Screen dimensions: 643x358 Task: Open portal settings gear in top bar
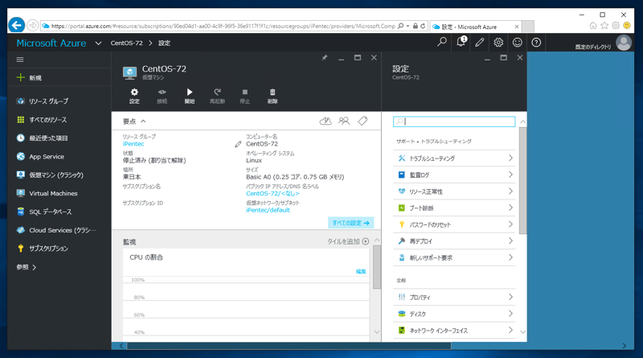pyautogui.click(x=498, y=43)
